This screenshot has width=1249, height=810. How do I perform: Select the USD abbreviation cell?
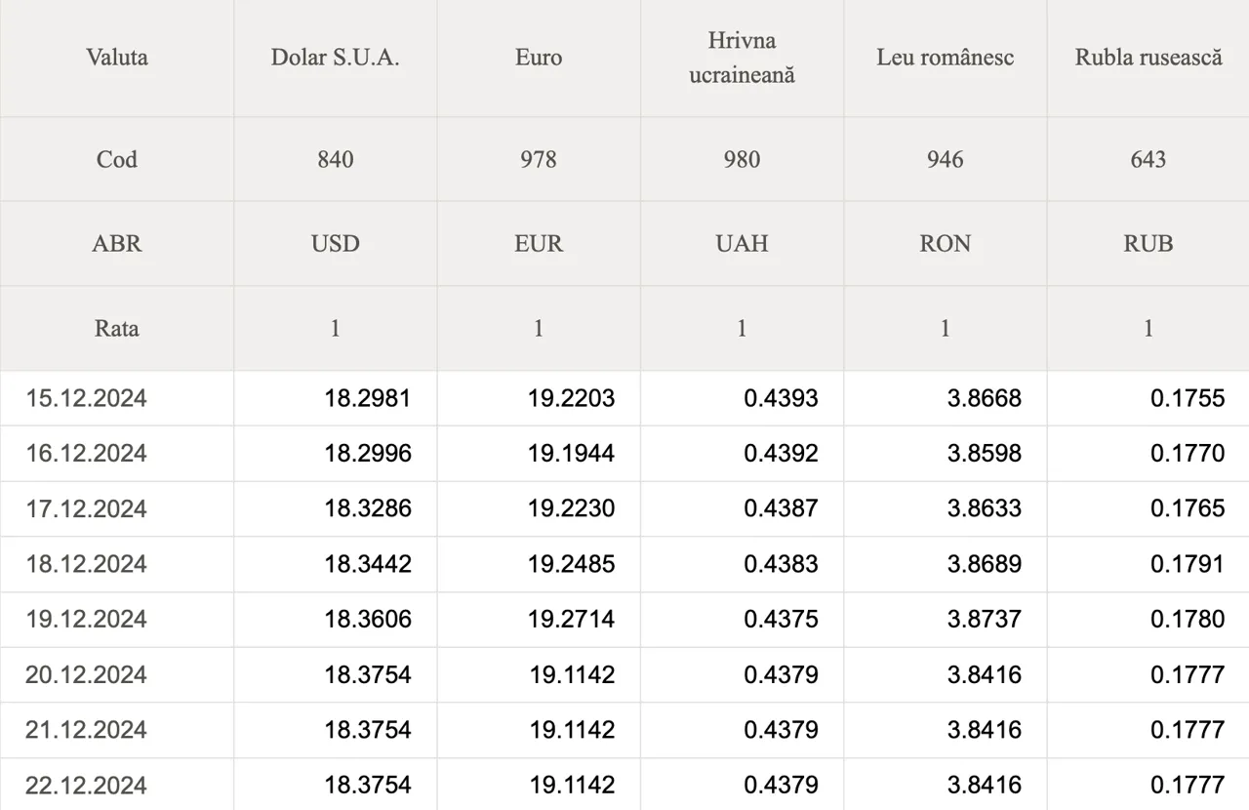coord(336,244)
